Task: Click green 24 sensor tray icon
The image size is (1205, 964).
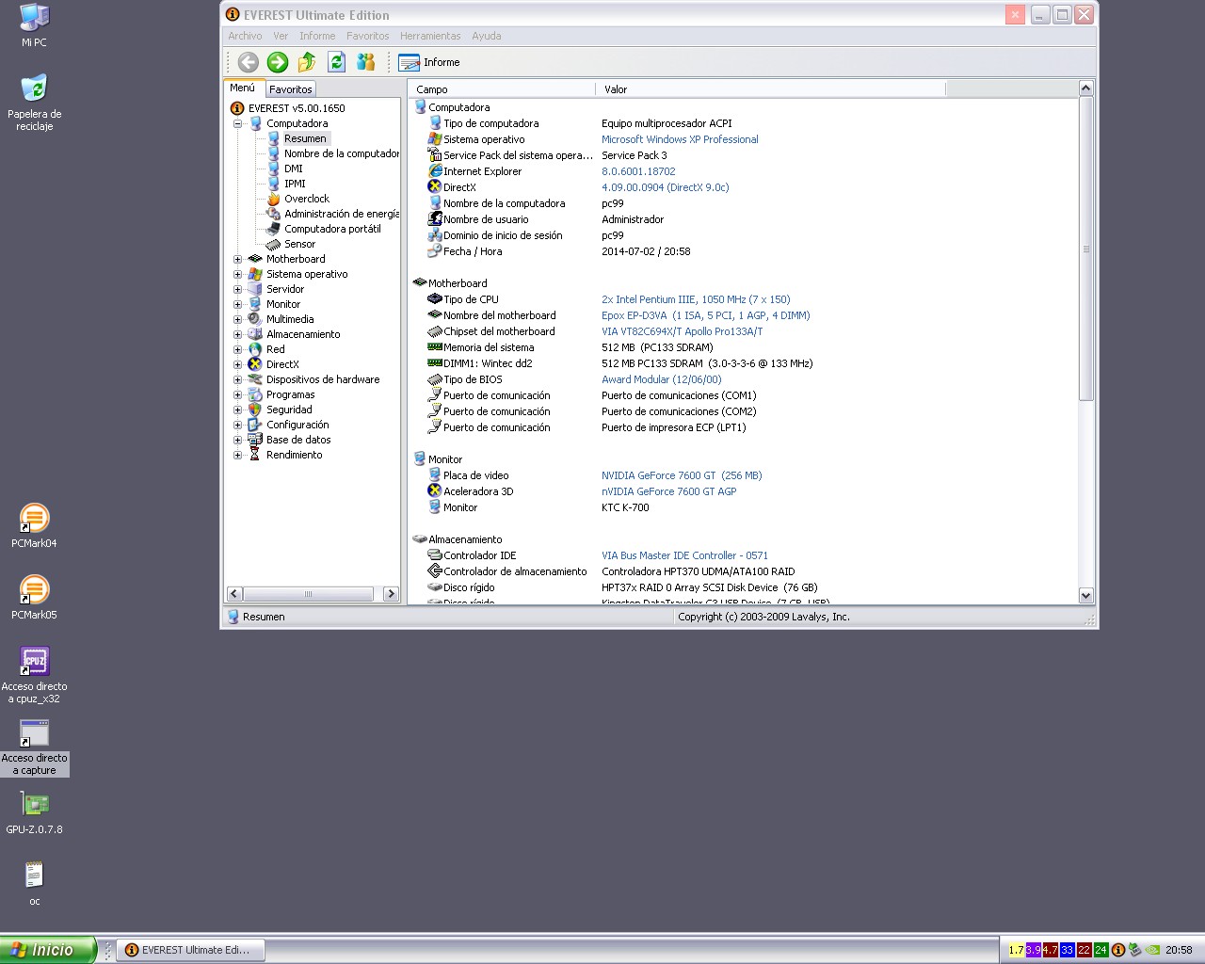Action: pos(1101,950)
